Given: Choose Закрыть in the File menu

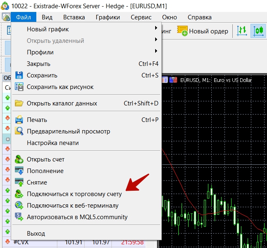Looking at the screenshot, I should coord(86,64).
